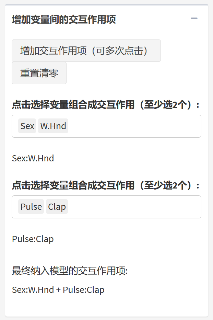
Task: Select the Pulse tag in second selector
Action: [31, 207]
